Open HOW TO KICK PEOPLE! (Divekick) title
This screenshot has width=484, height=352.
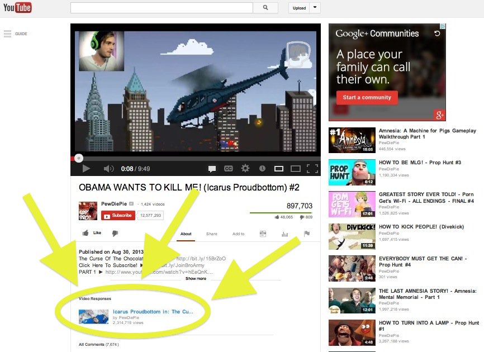[421, 227]
